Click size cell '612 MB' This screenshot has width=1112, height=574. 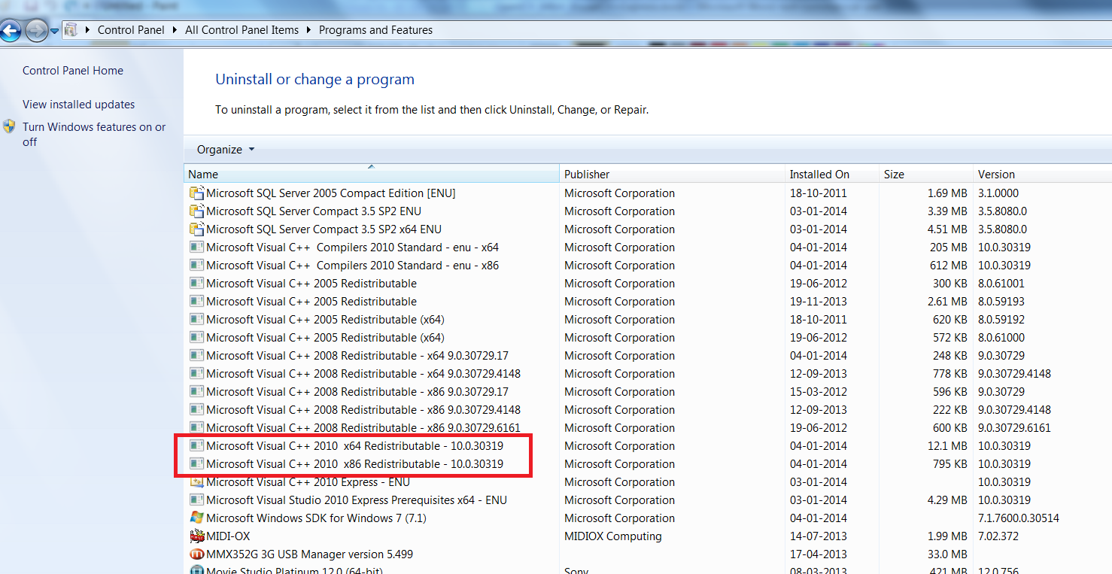coord(949,266)
